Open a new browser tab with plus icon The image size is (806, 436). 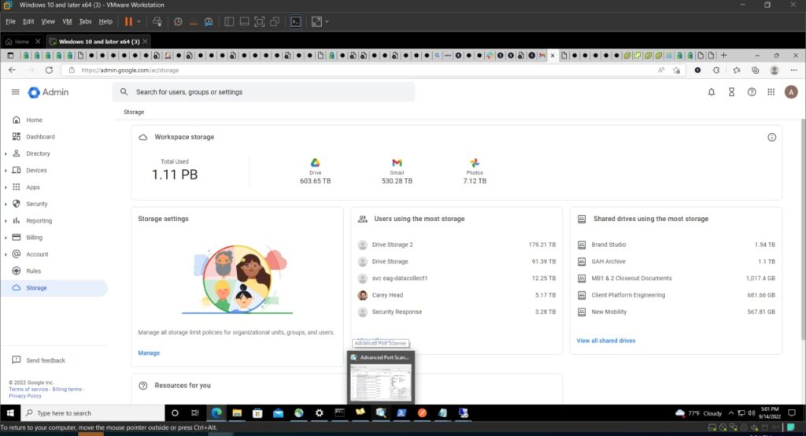click(x=724, y=55)
